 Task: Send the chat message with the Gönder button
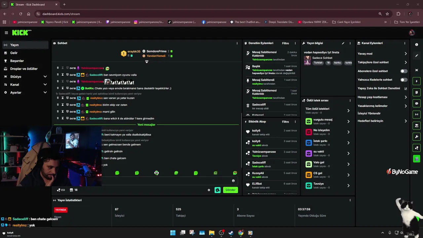(230, 190)
